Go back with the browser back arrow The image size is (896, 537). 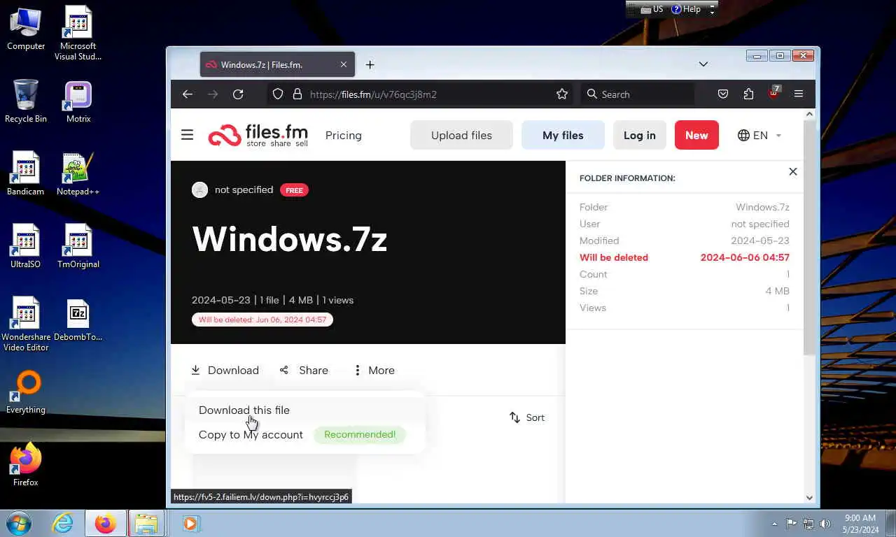pyautogui.click(x=187, y=94)
